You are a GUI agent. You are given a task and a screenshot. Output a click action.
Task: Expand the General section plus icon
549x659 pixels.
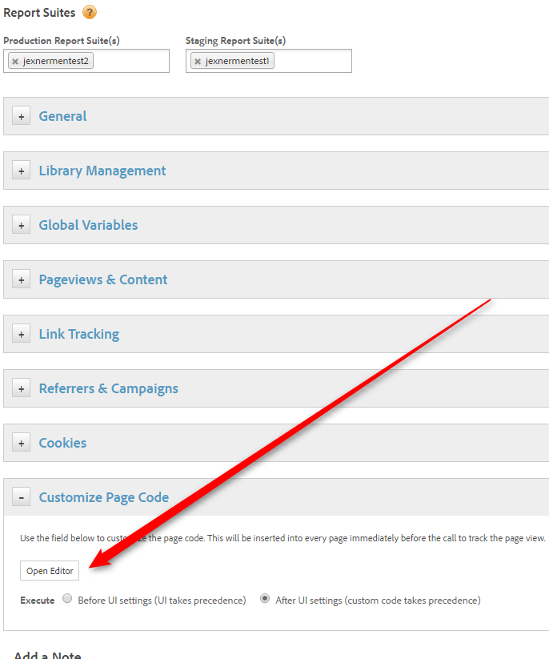click(21, 116)
